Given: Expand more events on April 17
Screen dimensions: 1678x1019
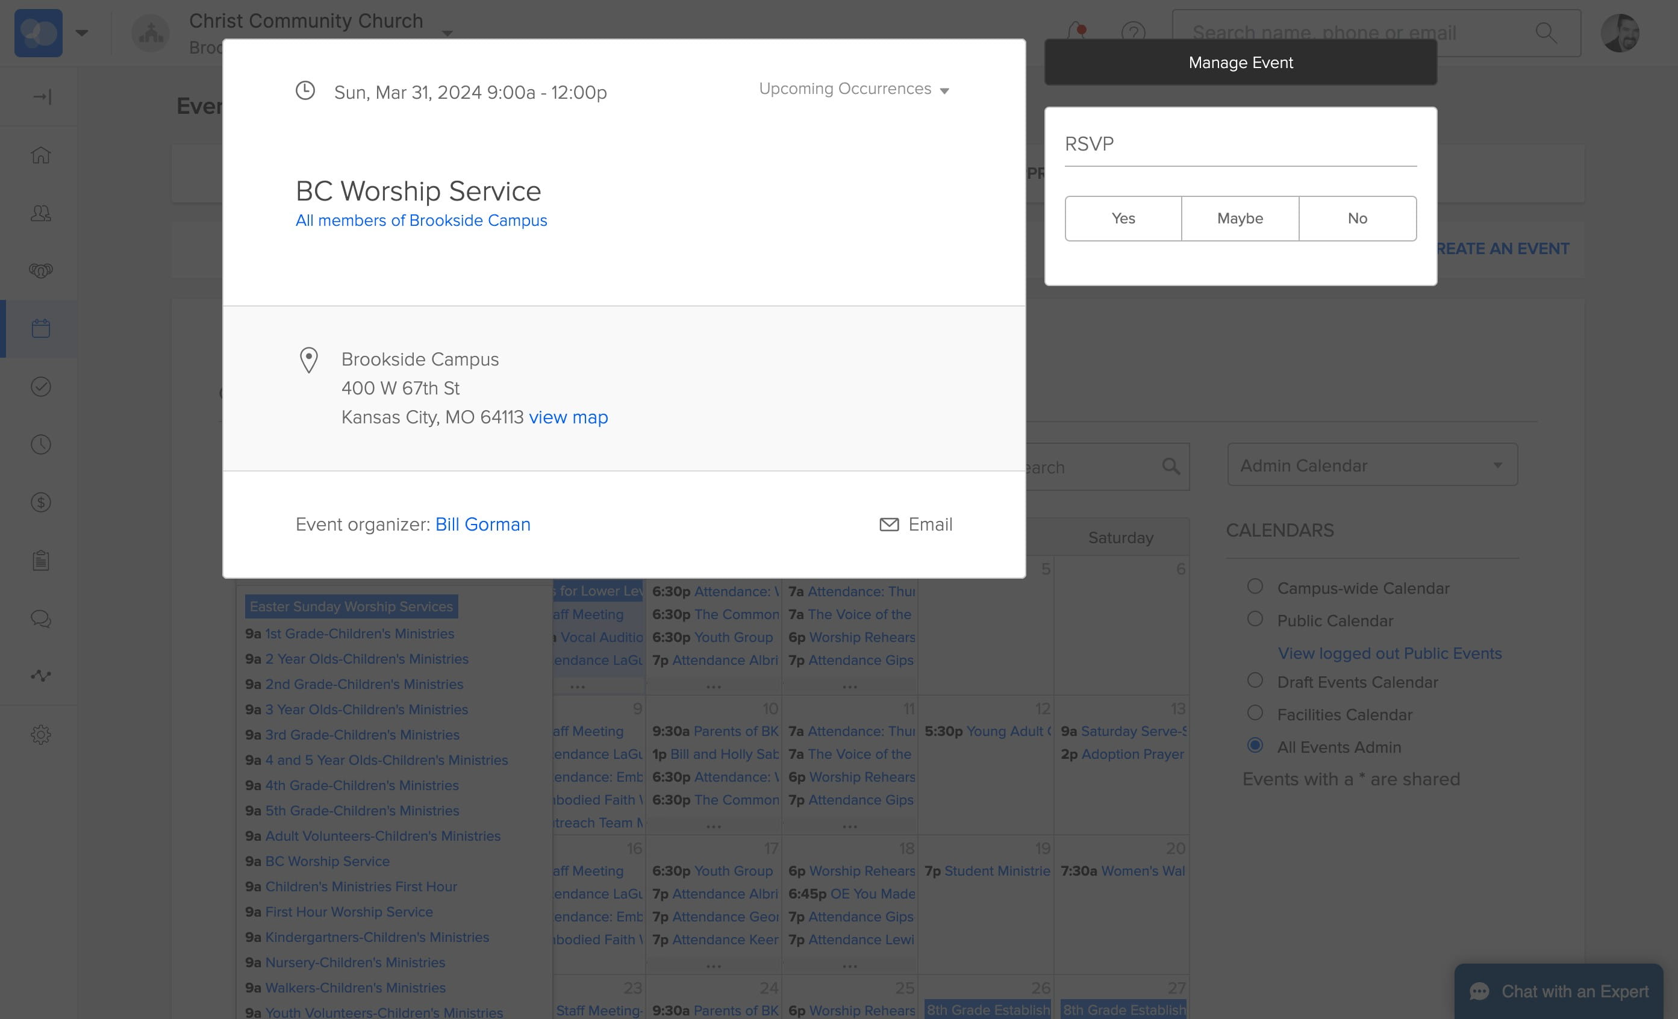Looking at the screenshot, I should coord(714,966).
